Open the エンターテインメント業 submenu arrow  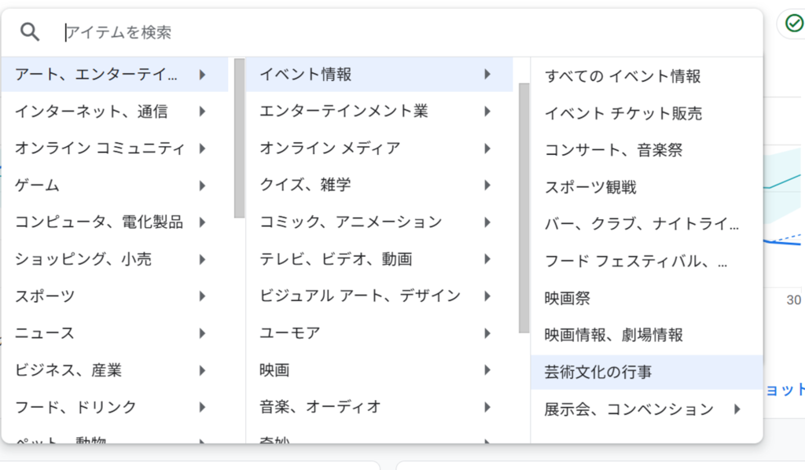coord(487,112)
